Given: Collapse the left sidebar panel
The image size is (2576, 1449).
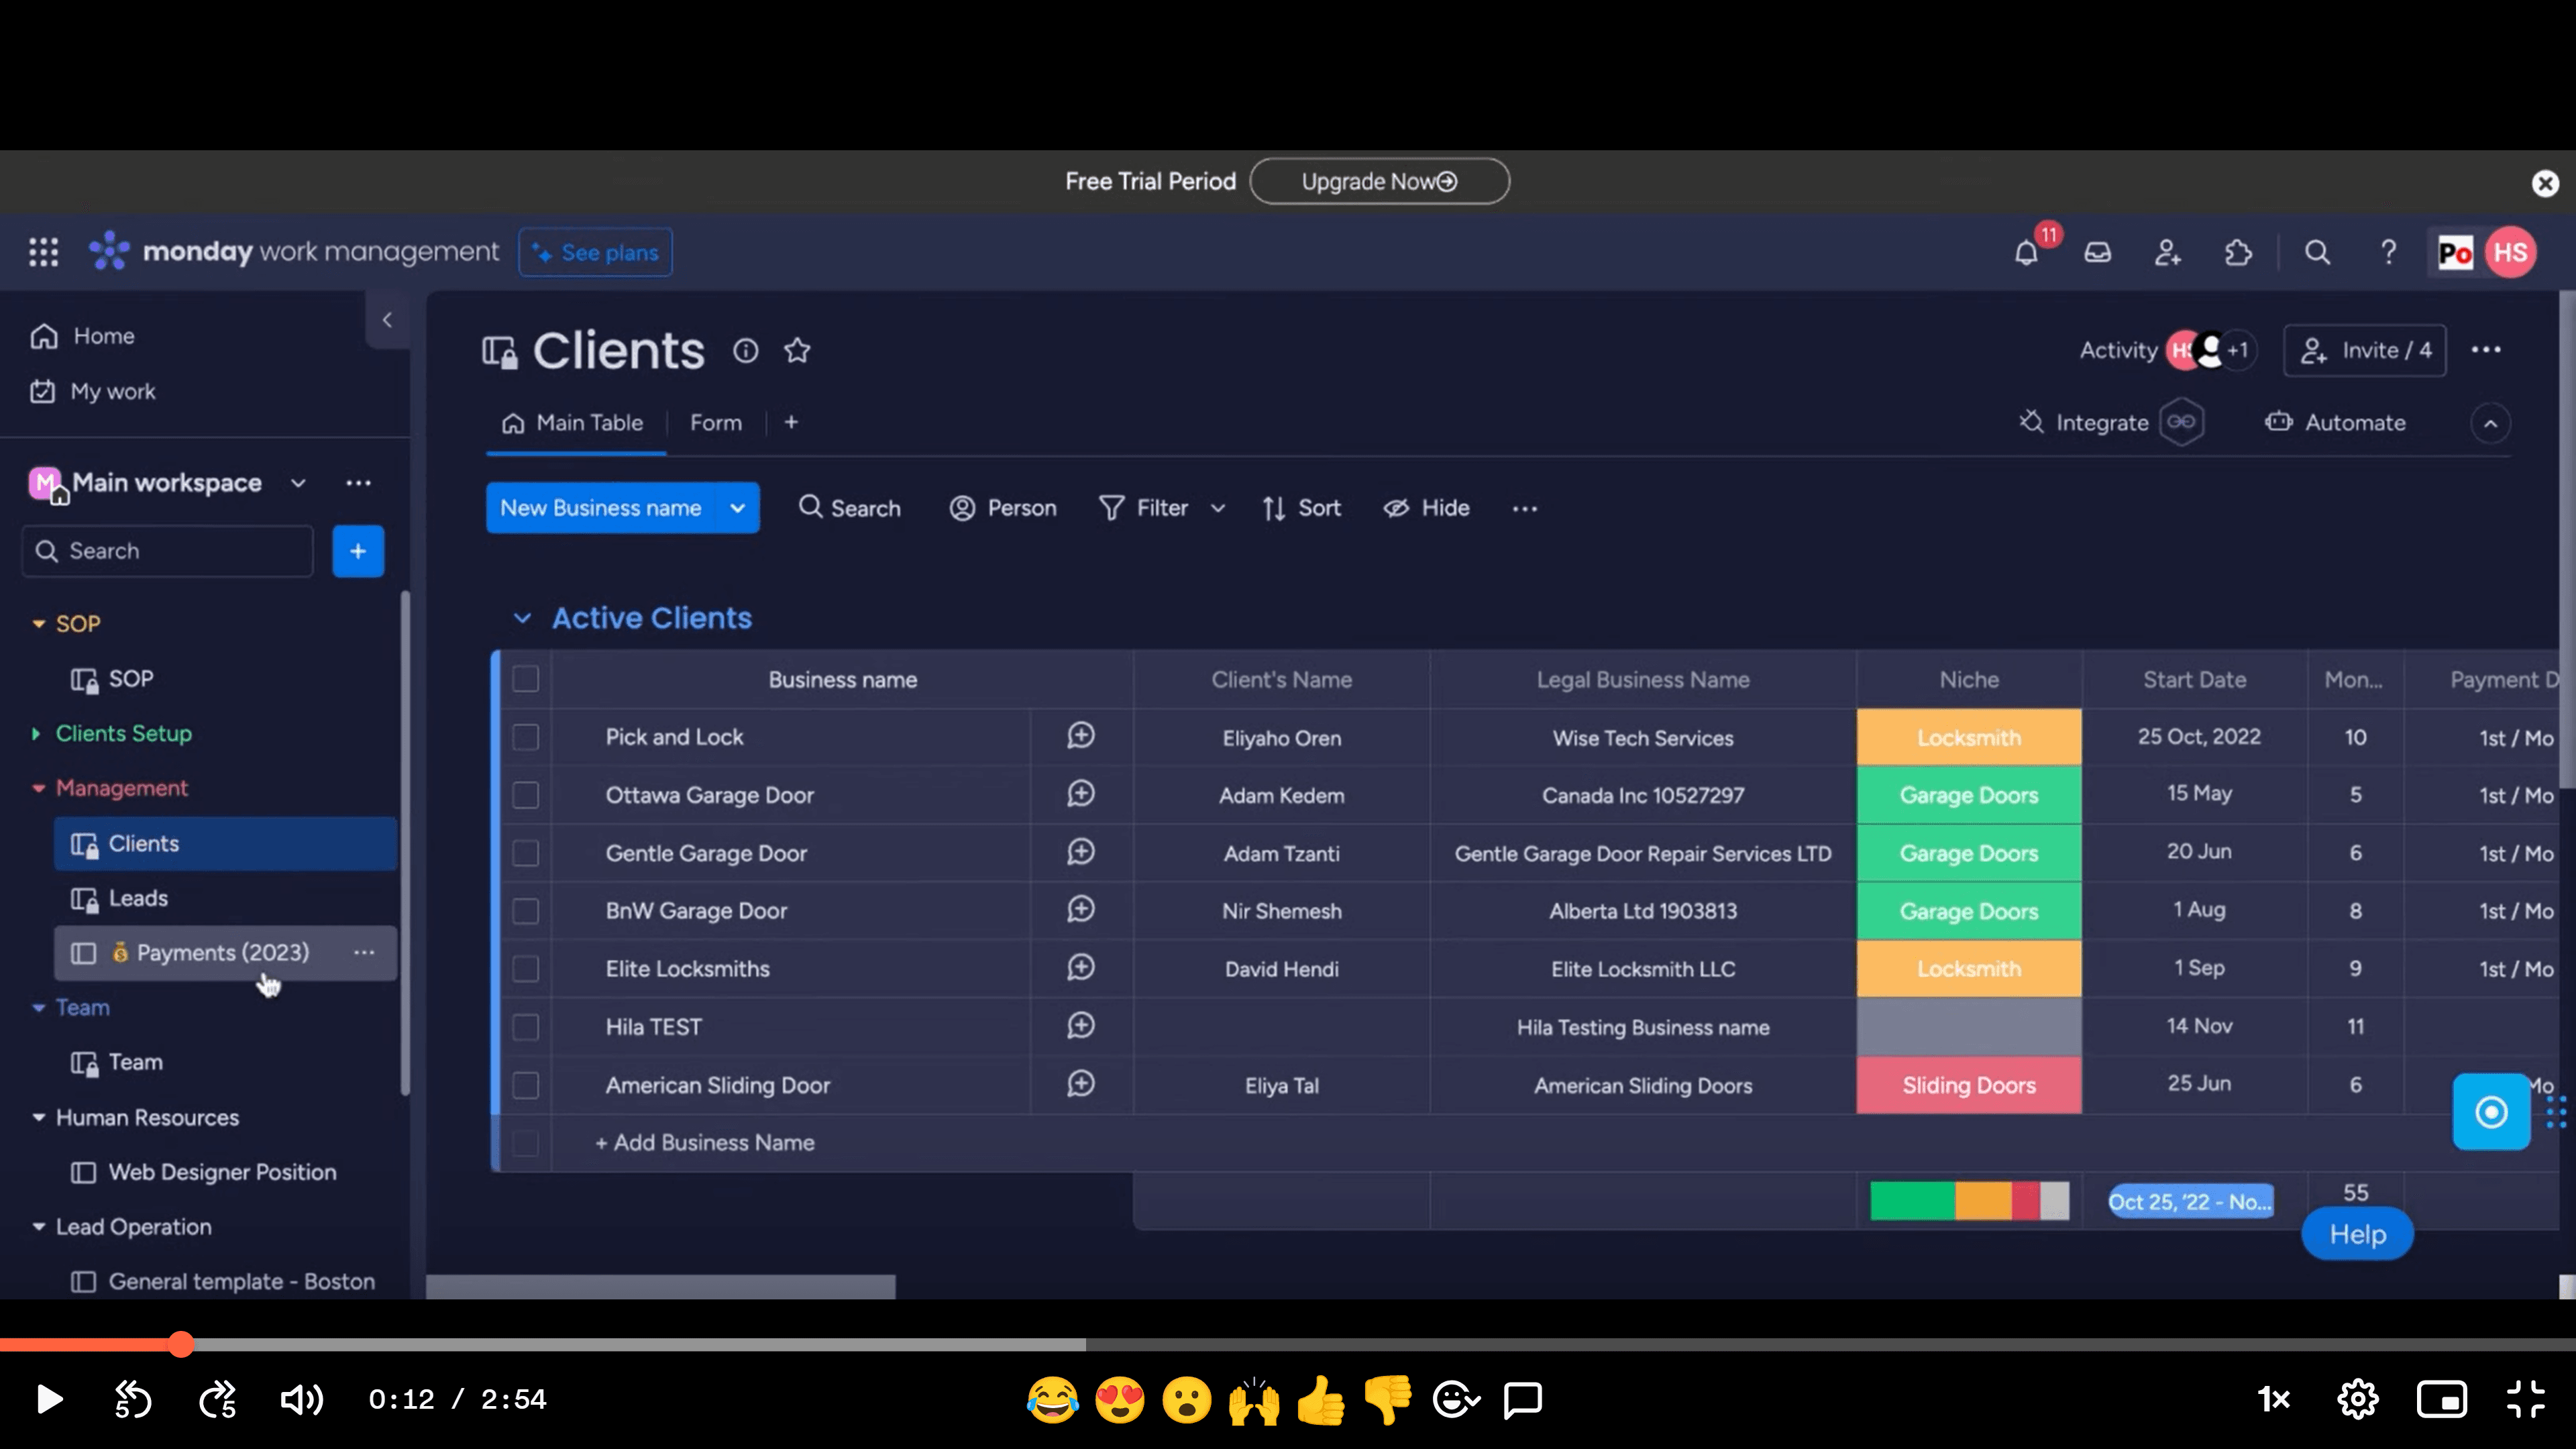Looking at the screenshot, I should pyautogui.click(x=387, y=320).
